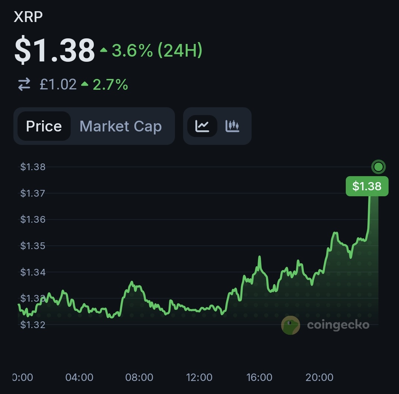Image resolution: width=399 pixels, height=394 pixels.
Task: Tap the 3.6% (24H) change label
Action: 157,50
